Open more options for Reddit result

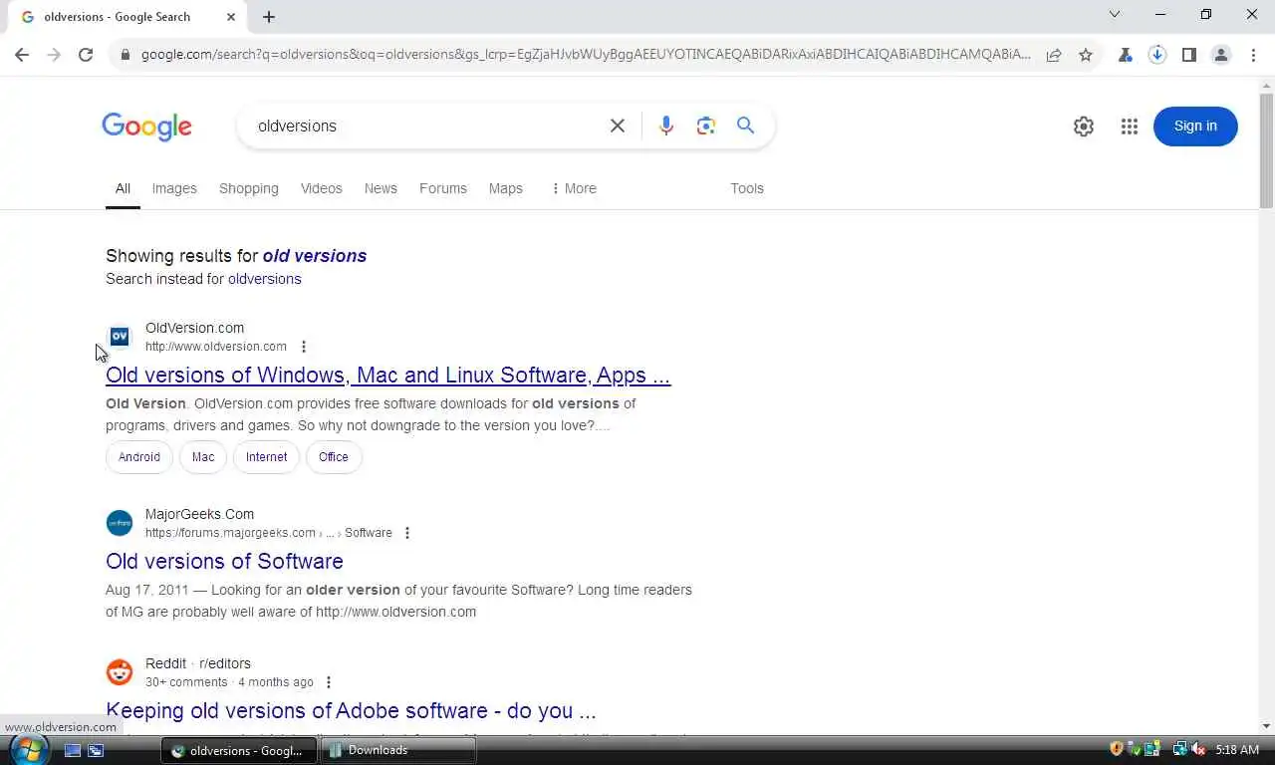(329, 682)
